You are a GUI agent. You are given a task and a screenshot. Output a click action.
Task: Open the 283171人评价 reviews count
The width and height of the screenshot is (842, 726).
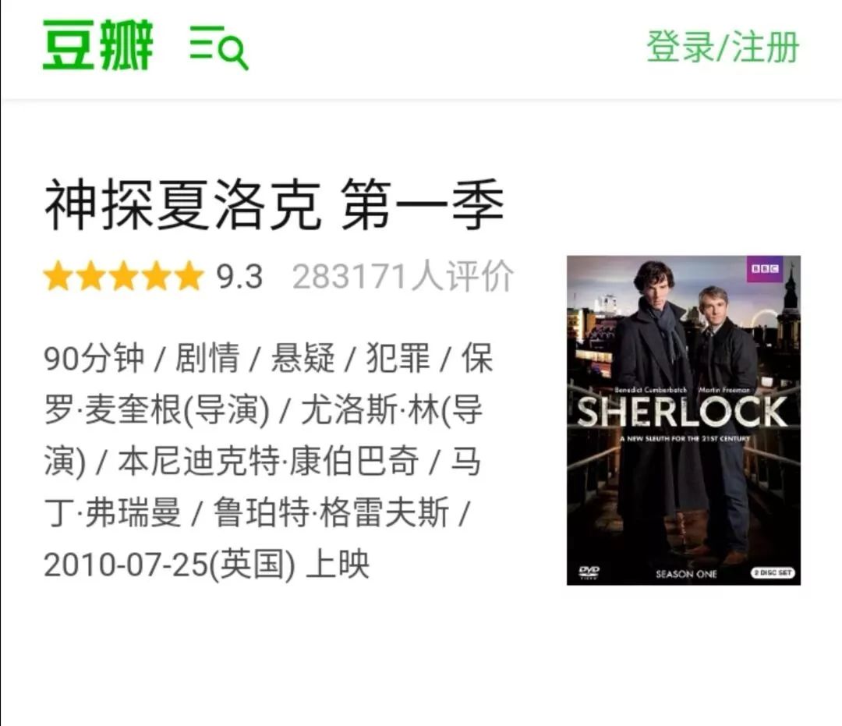click(x=403, y=277)
